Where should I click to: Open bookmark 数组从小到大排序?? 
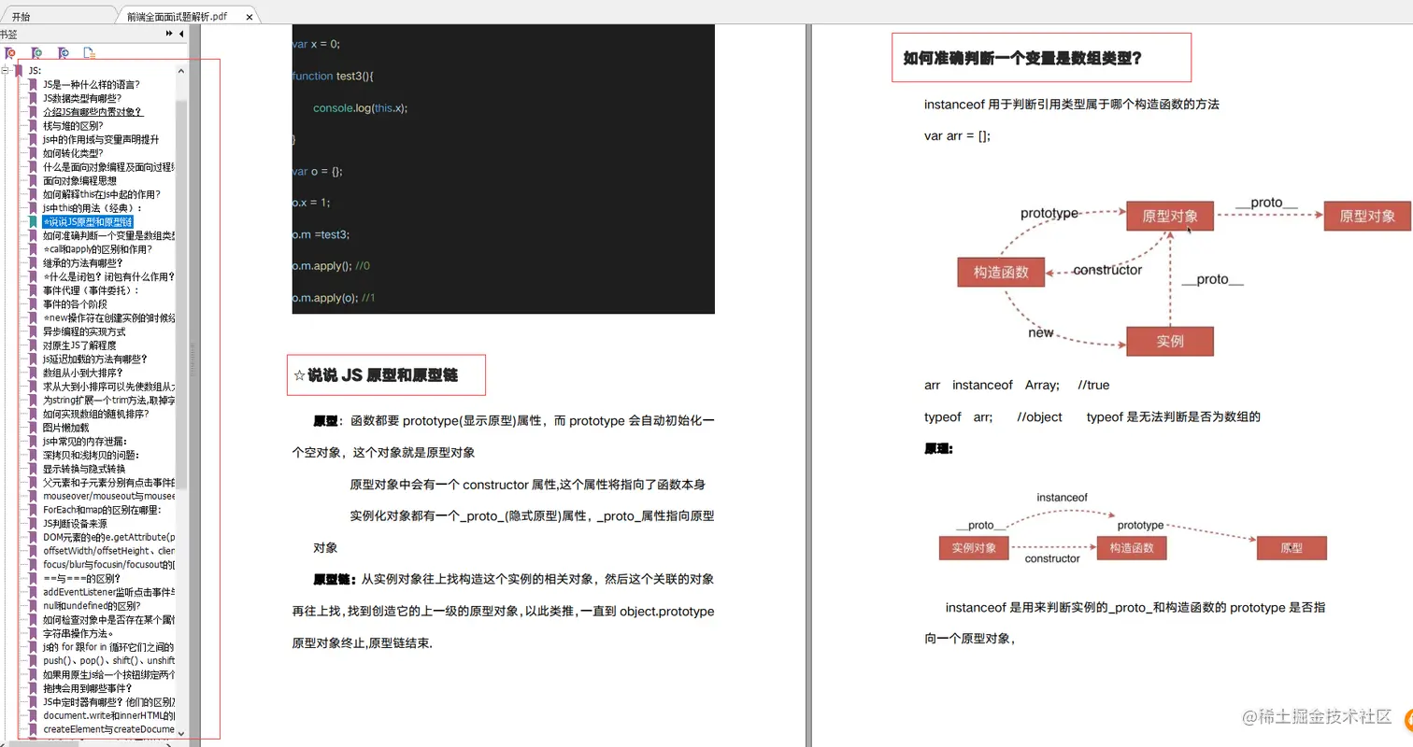coord(83,373)
